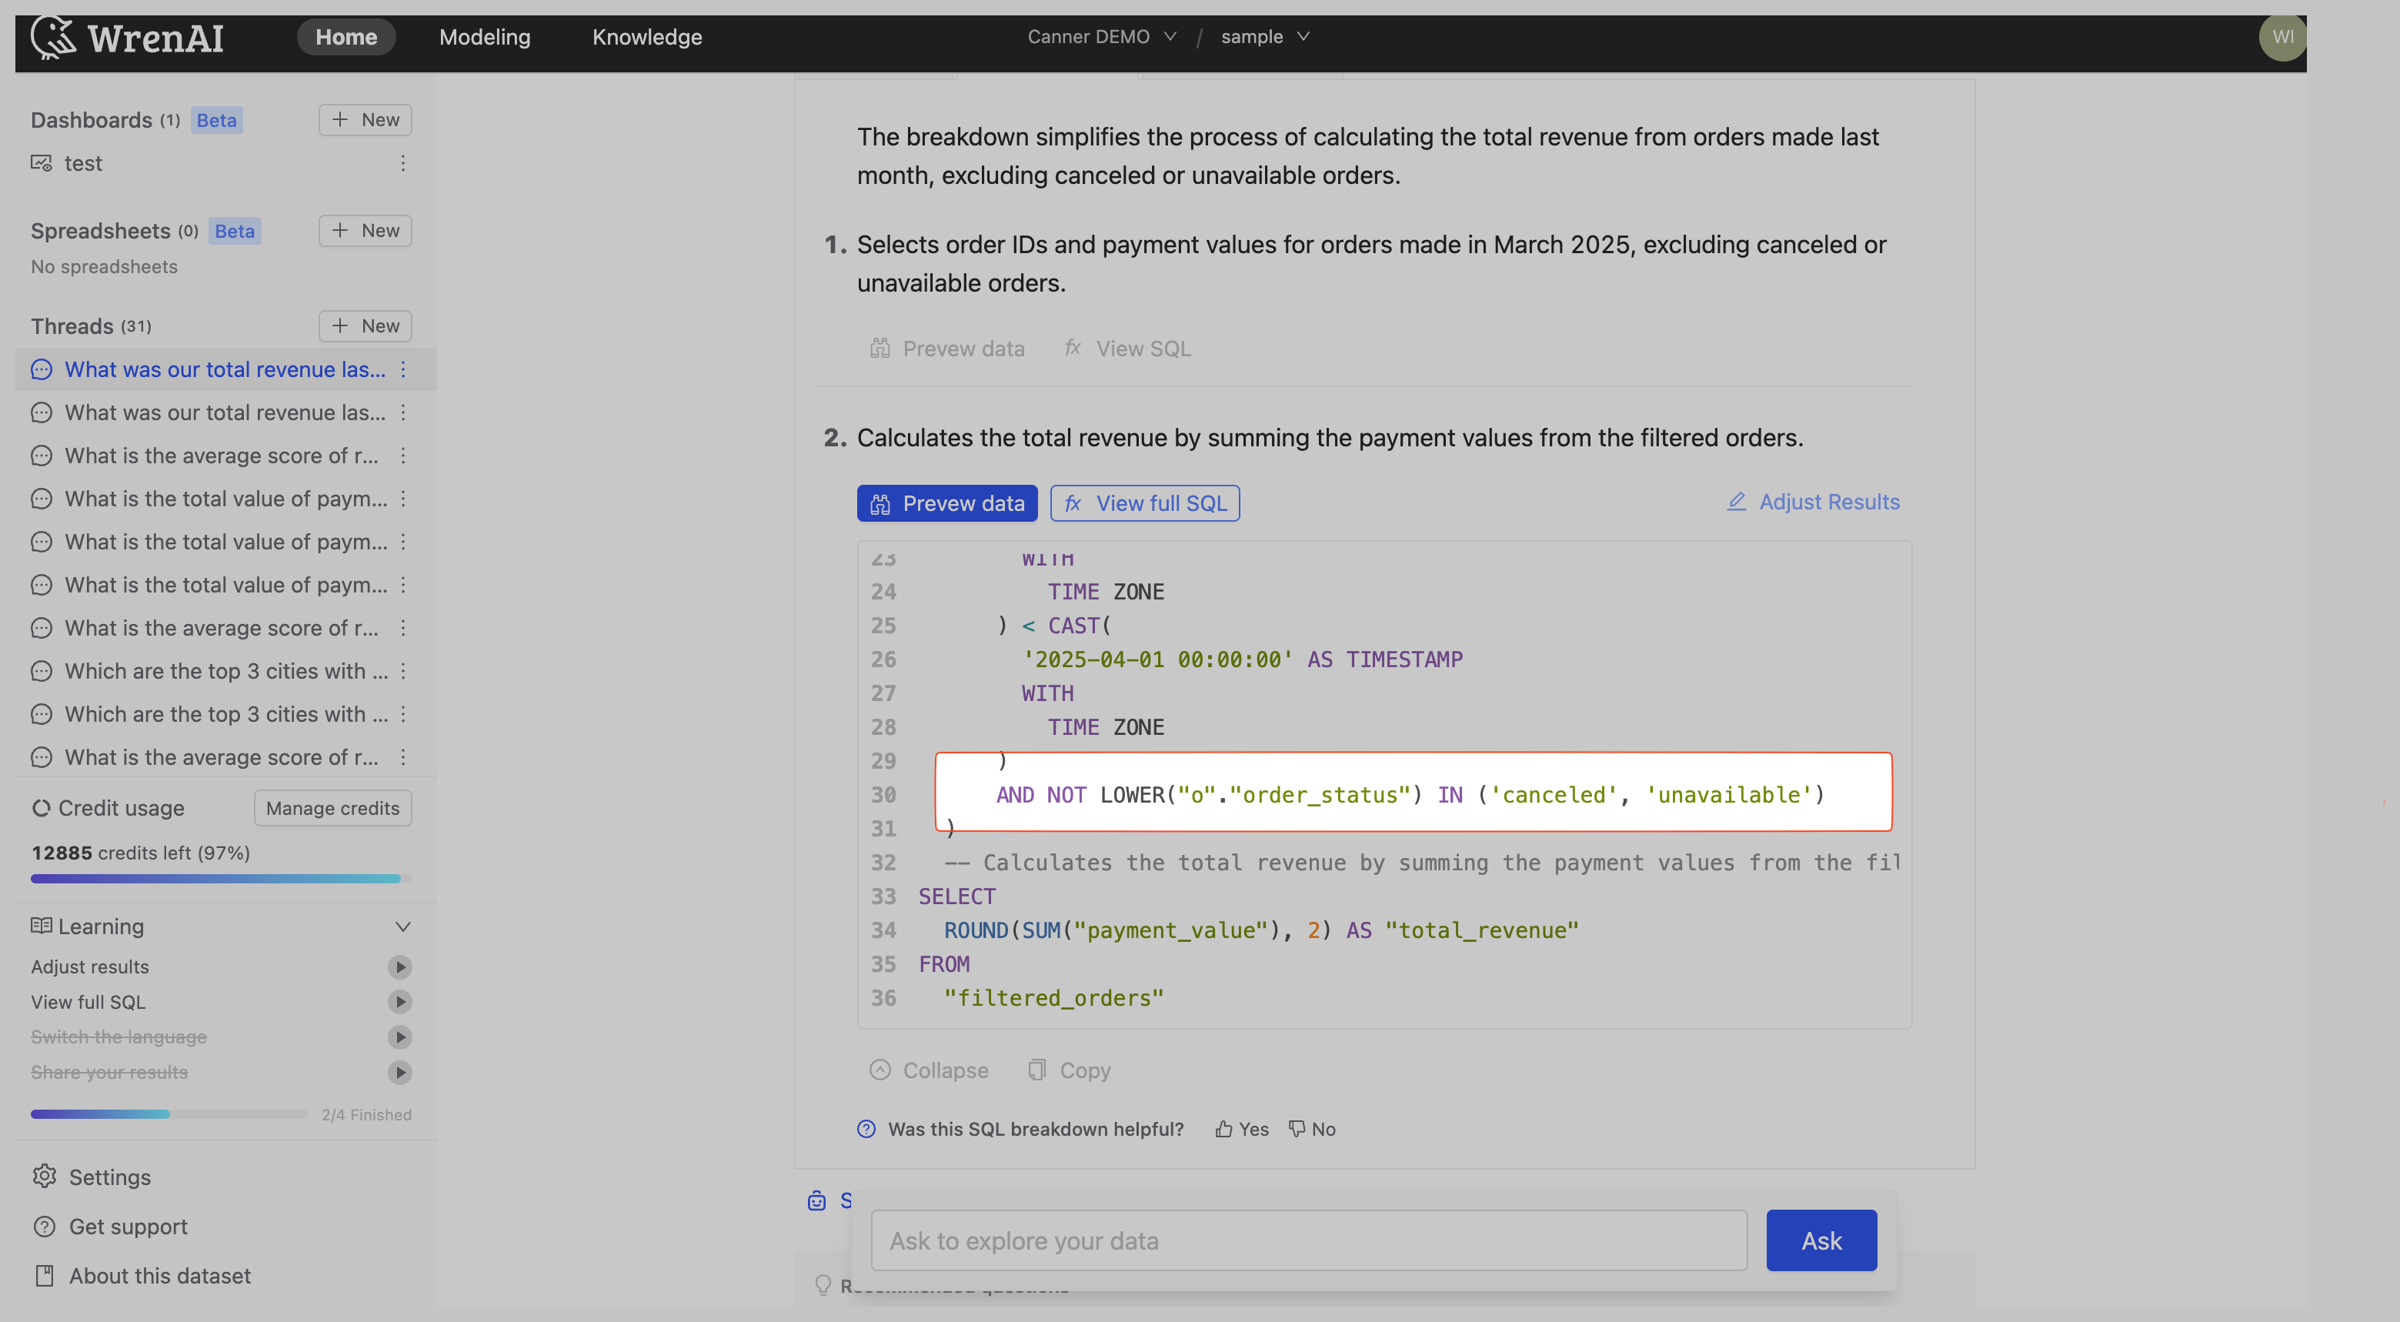The height and width of the screenshot is (1322, 2400).
Task: Click Manage credits button
Action: pos(332,808)
